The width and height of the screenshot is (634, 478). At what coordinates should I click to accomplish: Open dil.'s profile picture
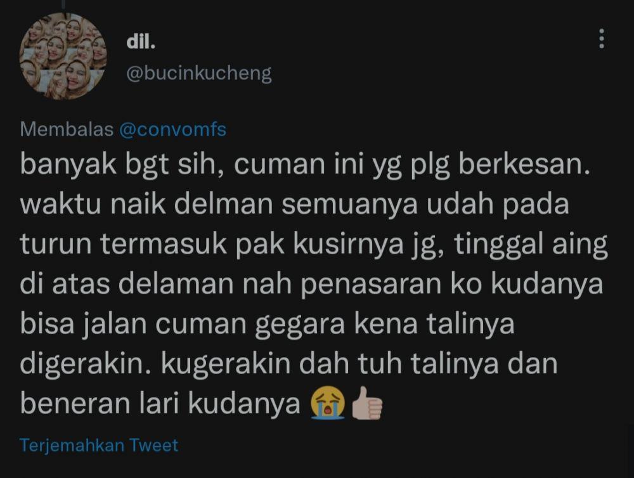(x=63, y=56)
